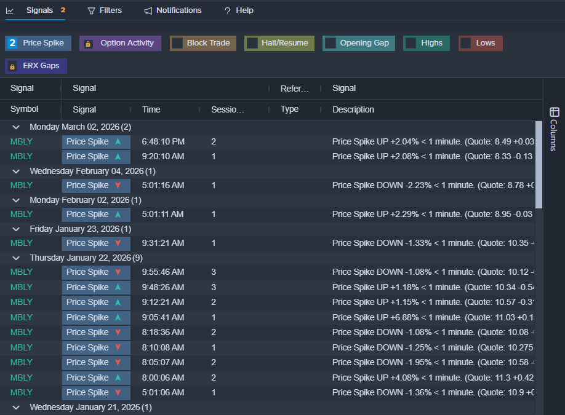This screenshot has height=415, width=565.
Task: Expand the Wednesday January 21, 2026 group
Action: [x=16, y=408]
